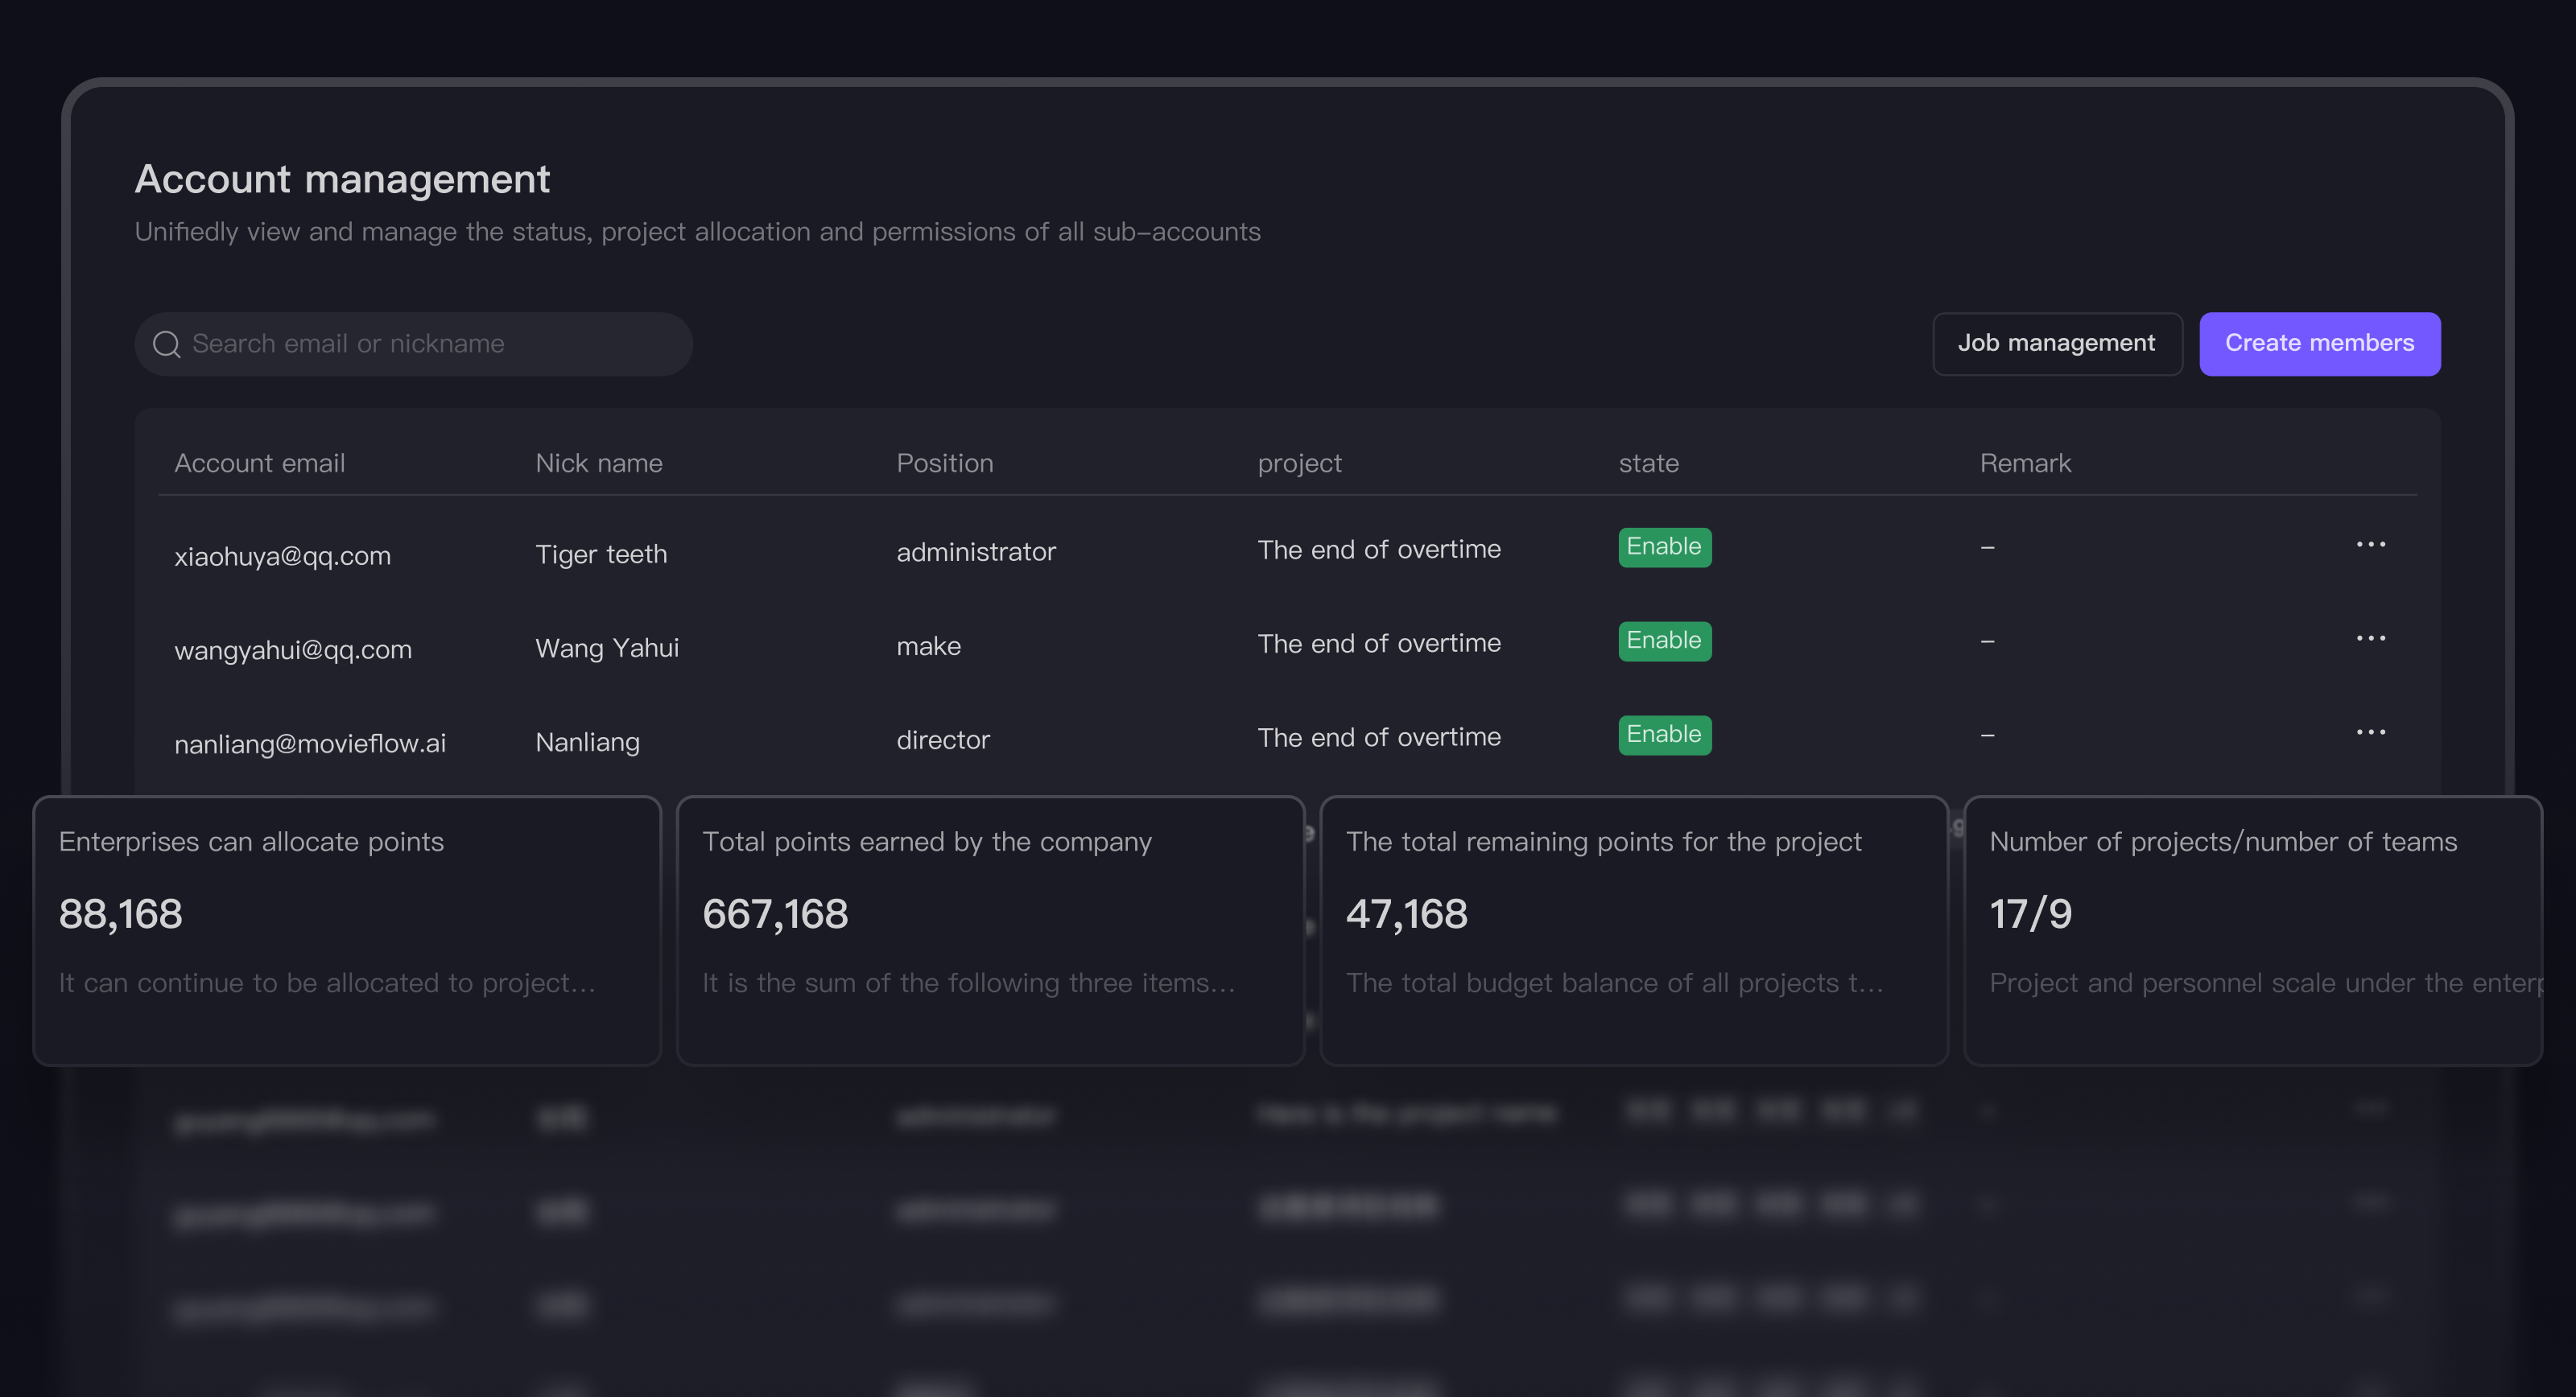Click the Job management button
This screenshot has height=1397, width=2576.
tap(2057, 344)
